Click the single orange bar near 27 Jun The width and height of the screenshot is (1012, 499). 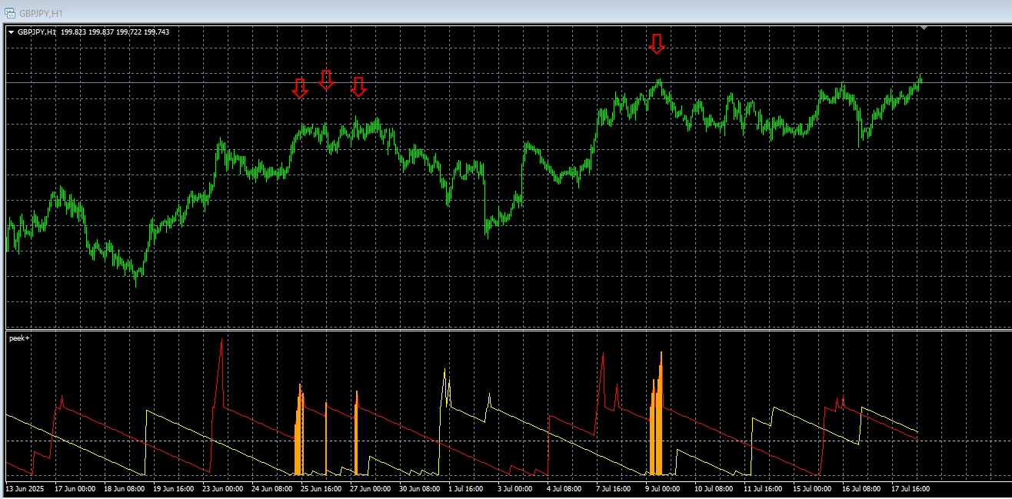click(357, 433)
